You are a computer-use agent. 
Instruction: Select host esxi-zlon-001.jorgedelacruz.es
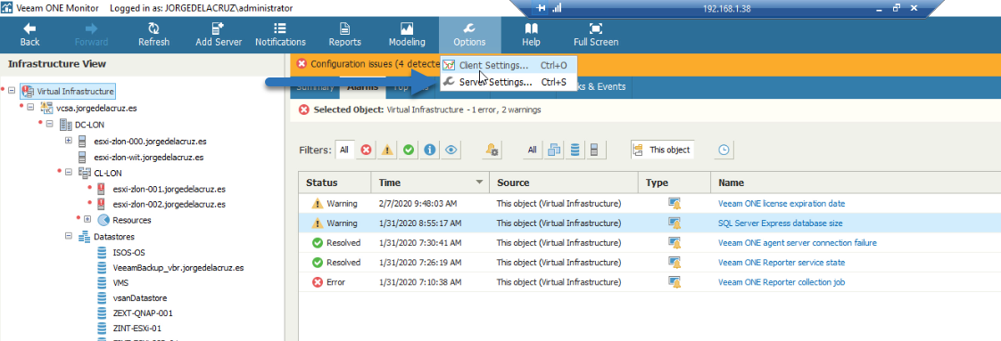click(x=169, y=189)
